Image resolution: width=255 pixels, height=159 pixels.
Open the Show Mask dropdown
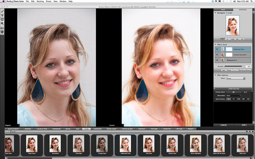[233, 95]
